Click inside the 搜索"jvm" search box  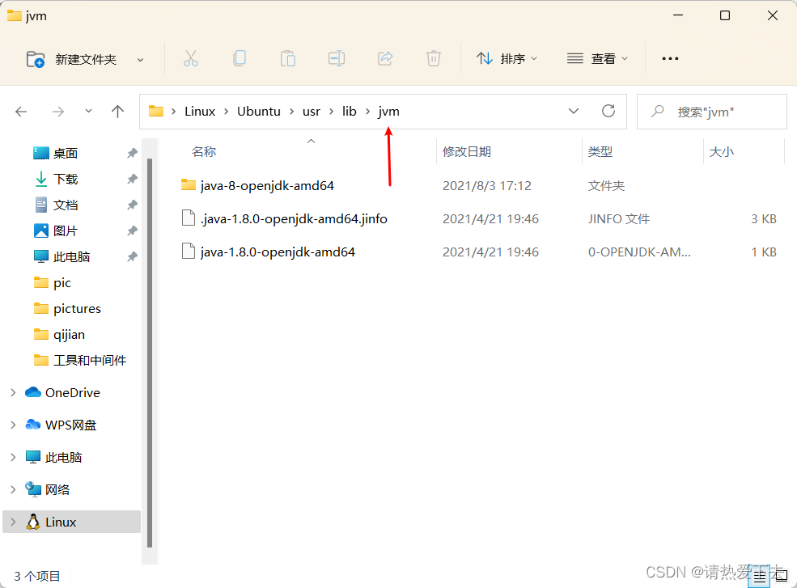coord(712,111)
